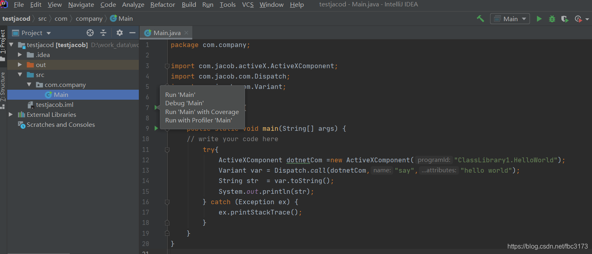592x254 pixels.
Task: Click the "hello world" string literal
Action: 486,170
